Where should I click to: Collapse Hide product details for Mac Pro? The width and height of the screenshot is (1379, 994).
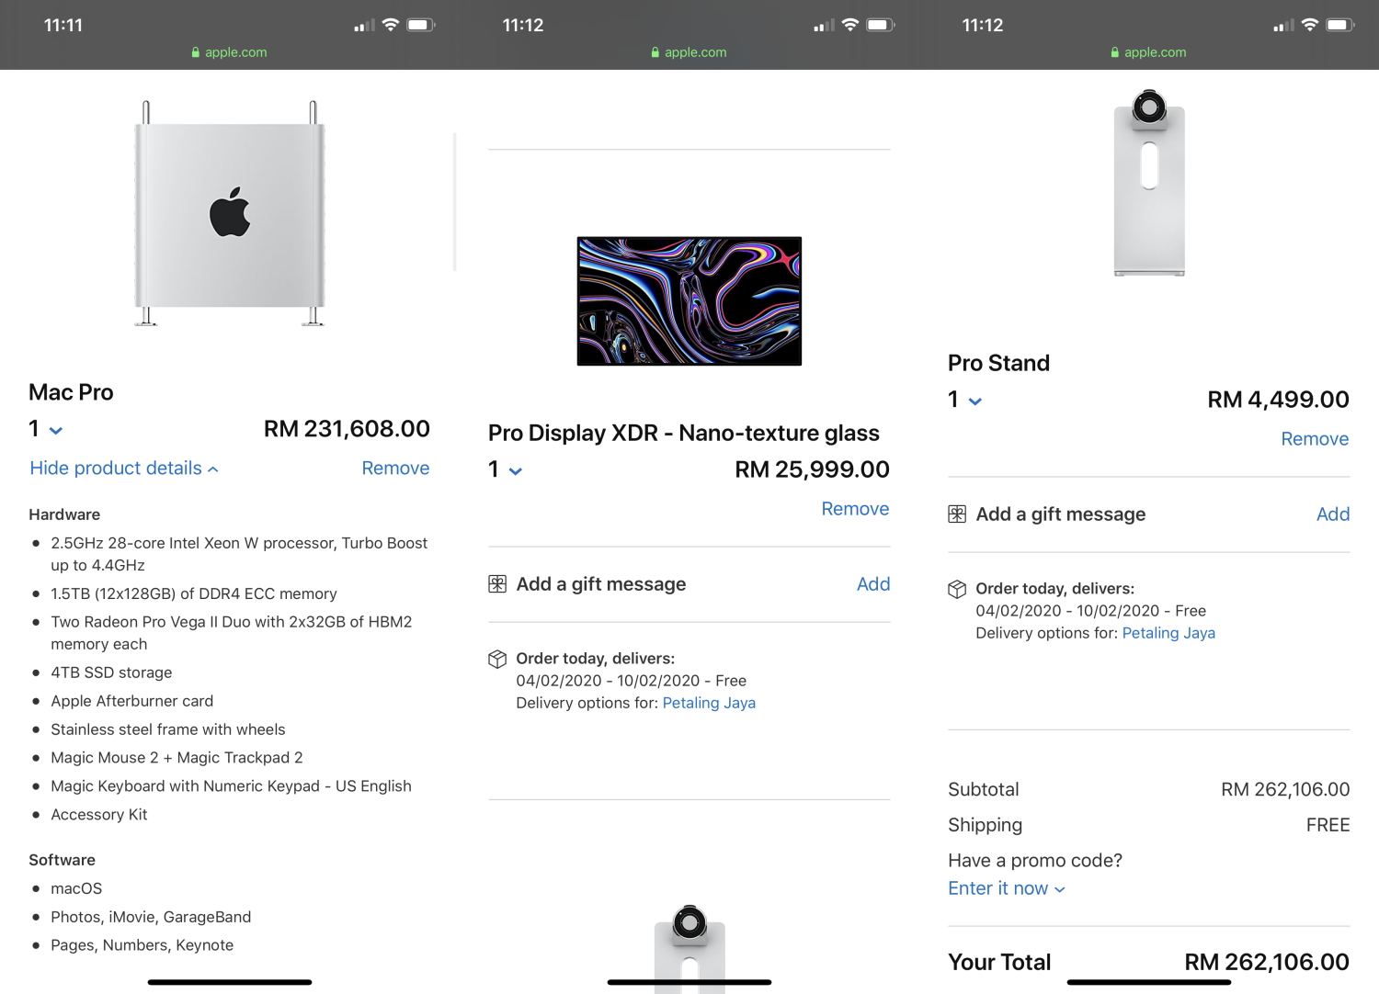click(124, 469)
